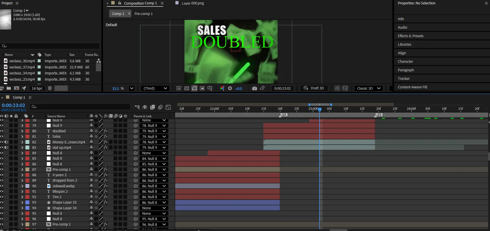This screenshot has width=490, height=231.
Task: Switch to the Layer 000.png tab
Action: click(192, 3)
